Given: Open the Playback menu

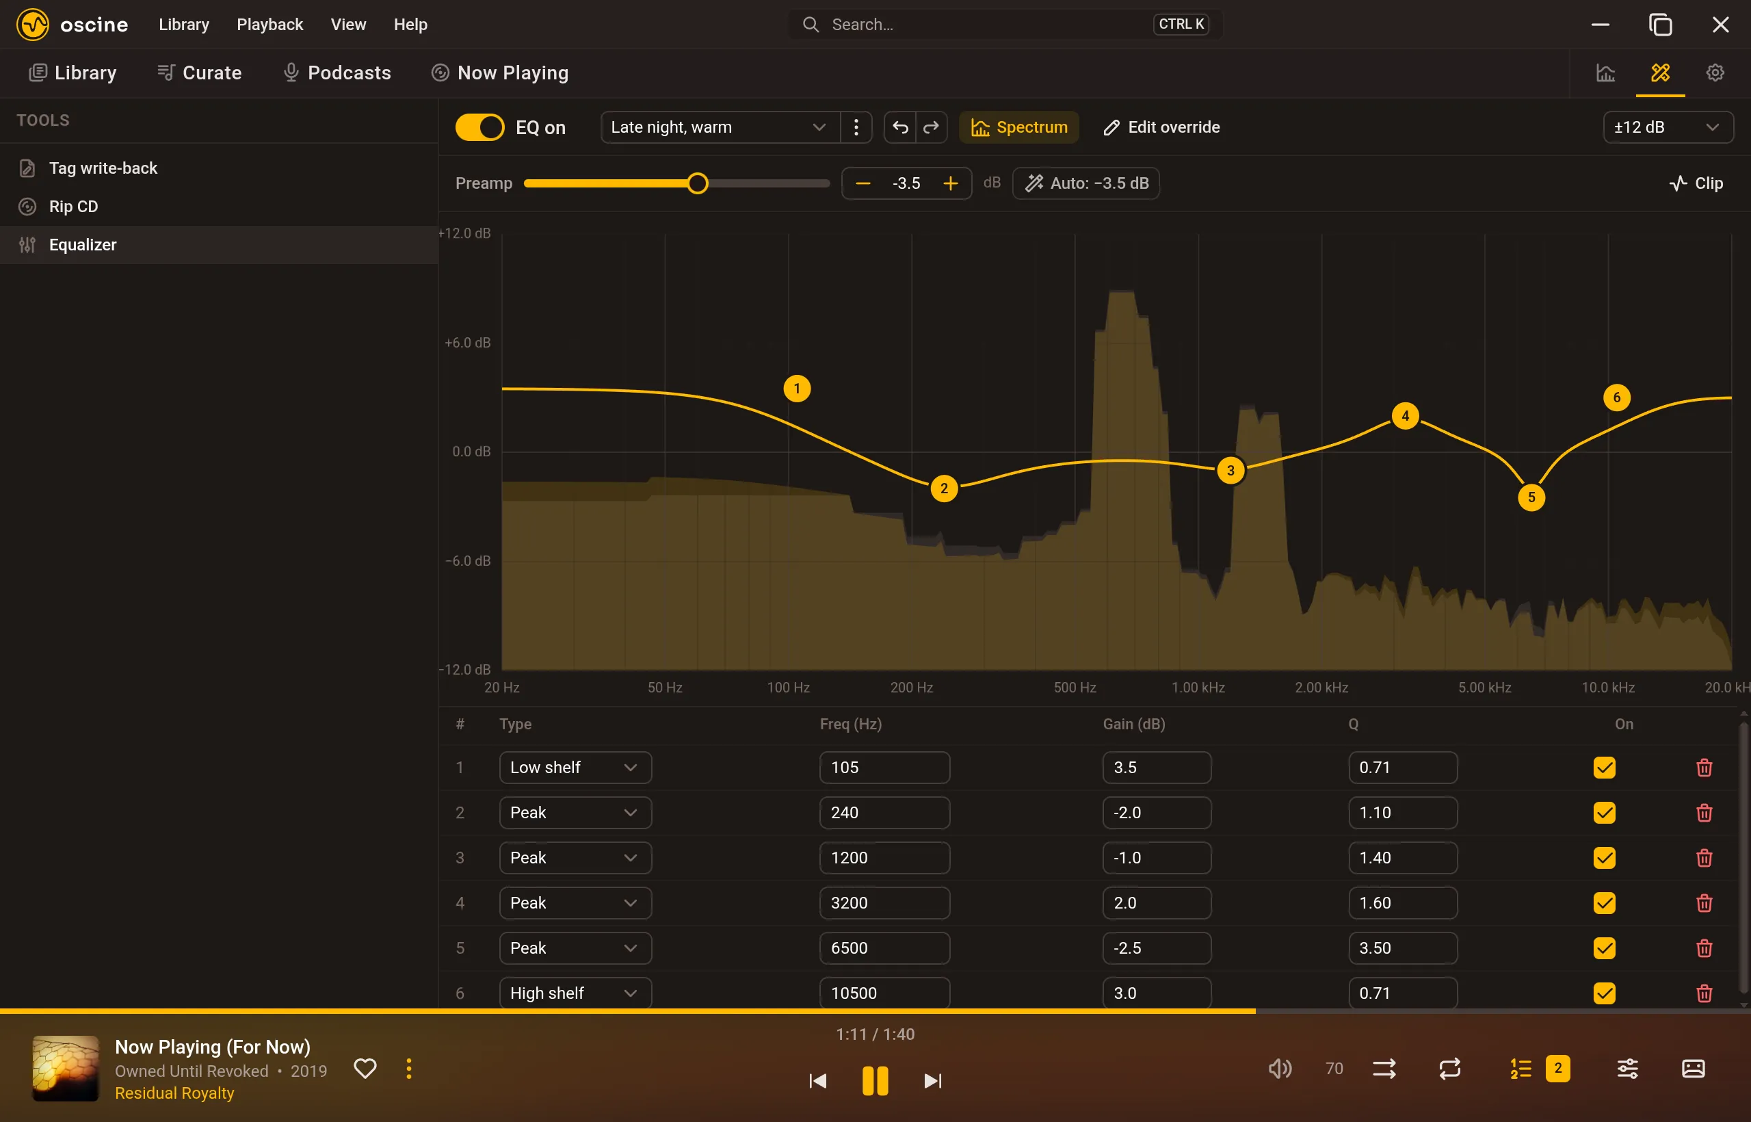Looking at the screenshot, I should (269, 25).
